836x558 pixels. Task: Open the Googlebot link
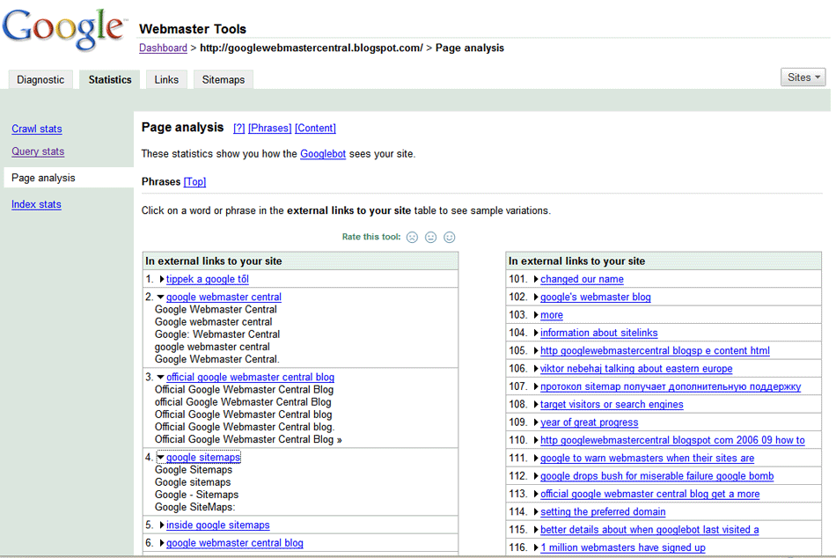tap(323, 154)
